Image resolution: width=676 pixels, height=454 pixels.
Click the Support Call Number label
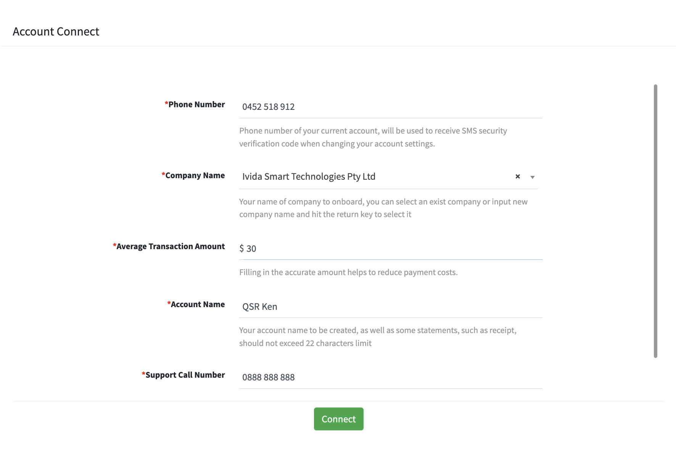click(185, 375)
